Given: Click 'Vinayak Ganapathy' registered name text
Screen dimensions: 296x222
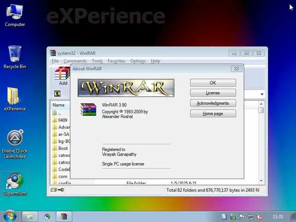Looking at the screenshot, I should 119,154.
